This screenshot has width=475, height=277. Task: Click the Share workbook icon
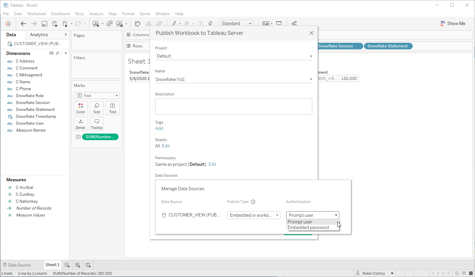(294, 23)
